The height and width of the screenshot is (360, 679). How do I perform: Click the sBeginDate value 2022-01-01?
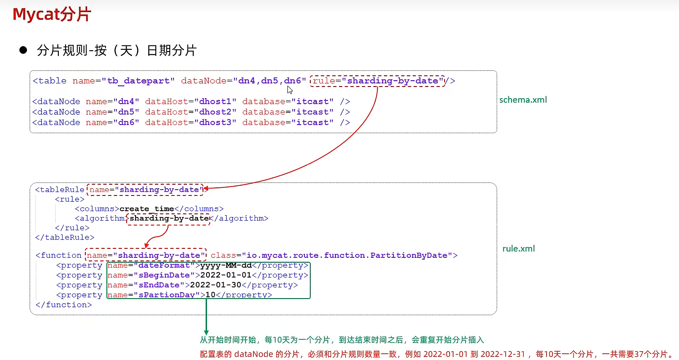pyautogui.click(x=226, y=275)
